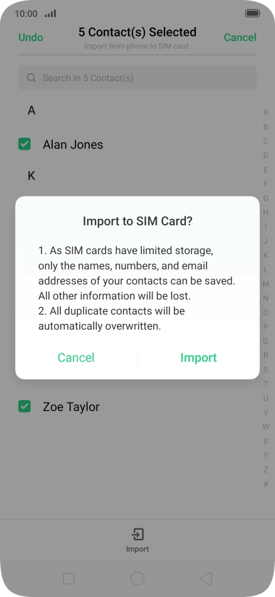Focus the Search in 5 Contact(s) field
Image resolution: width=275 pixels, height=597 pixels.
(137, 78)
